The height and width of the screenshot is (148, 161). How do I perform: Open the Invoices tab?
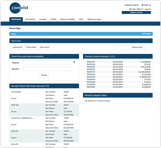(43, 19)
